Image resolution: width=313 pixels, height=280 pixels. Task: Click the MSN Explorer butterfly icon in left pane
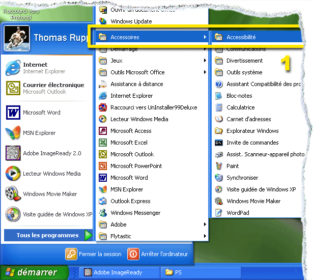[x=13, y=133]
